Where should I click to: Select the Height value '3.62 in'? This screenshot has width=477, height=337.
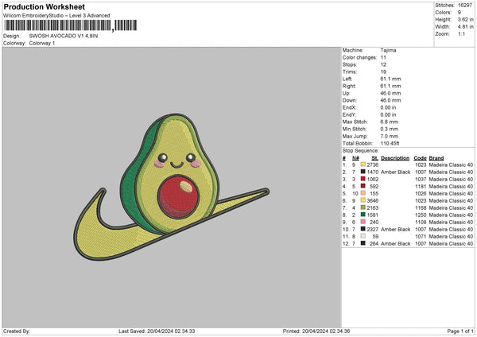[465, 19]
